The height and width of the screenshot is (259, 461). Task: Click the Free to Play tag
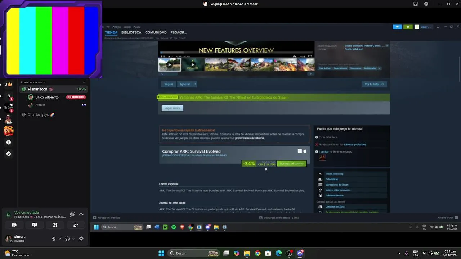325,68
